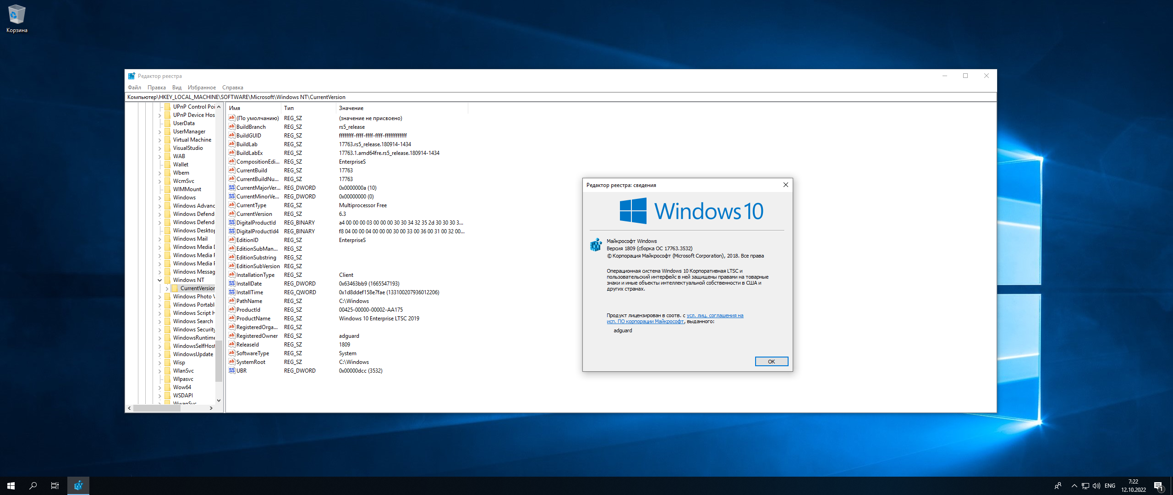Viewport: 1173px width, 495px height.
Task: Click the CurrentVersion folder icon in the tree
Action: pos(175,288)
